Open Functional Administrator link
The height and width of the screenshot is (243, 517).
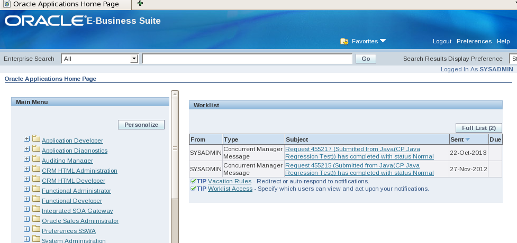[77, 191]
